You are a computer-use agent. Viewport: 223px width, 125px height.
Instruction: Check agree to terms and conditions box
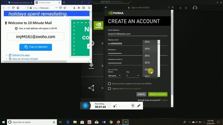coord(109,89)
